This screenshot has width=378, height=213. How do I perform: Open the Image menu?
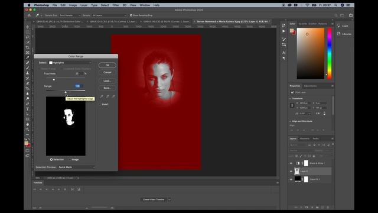point(73,5)
